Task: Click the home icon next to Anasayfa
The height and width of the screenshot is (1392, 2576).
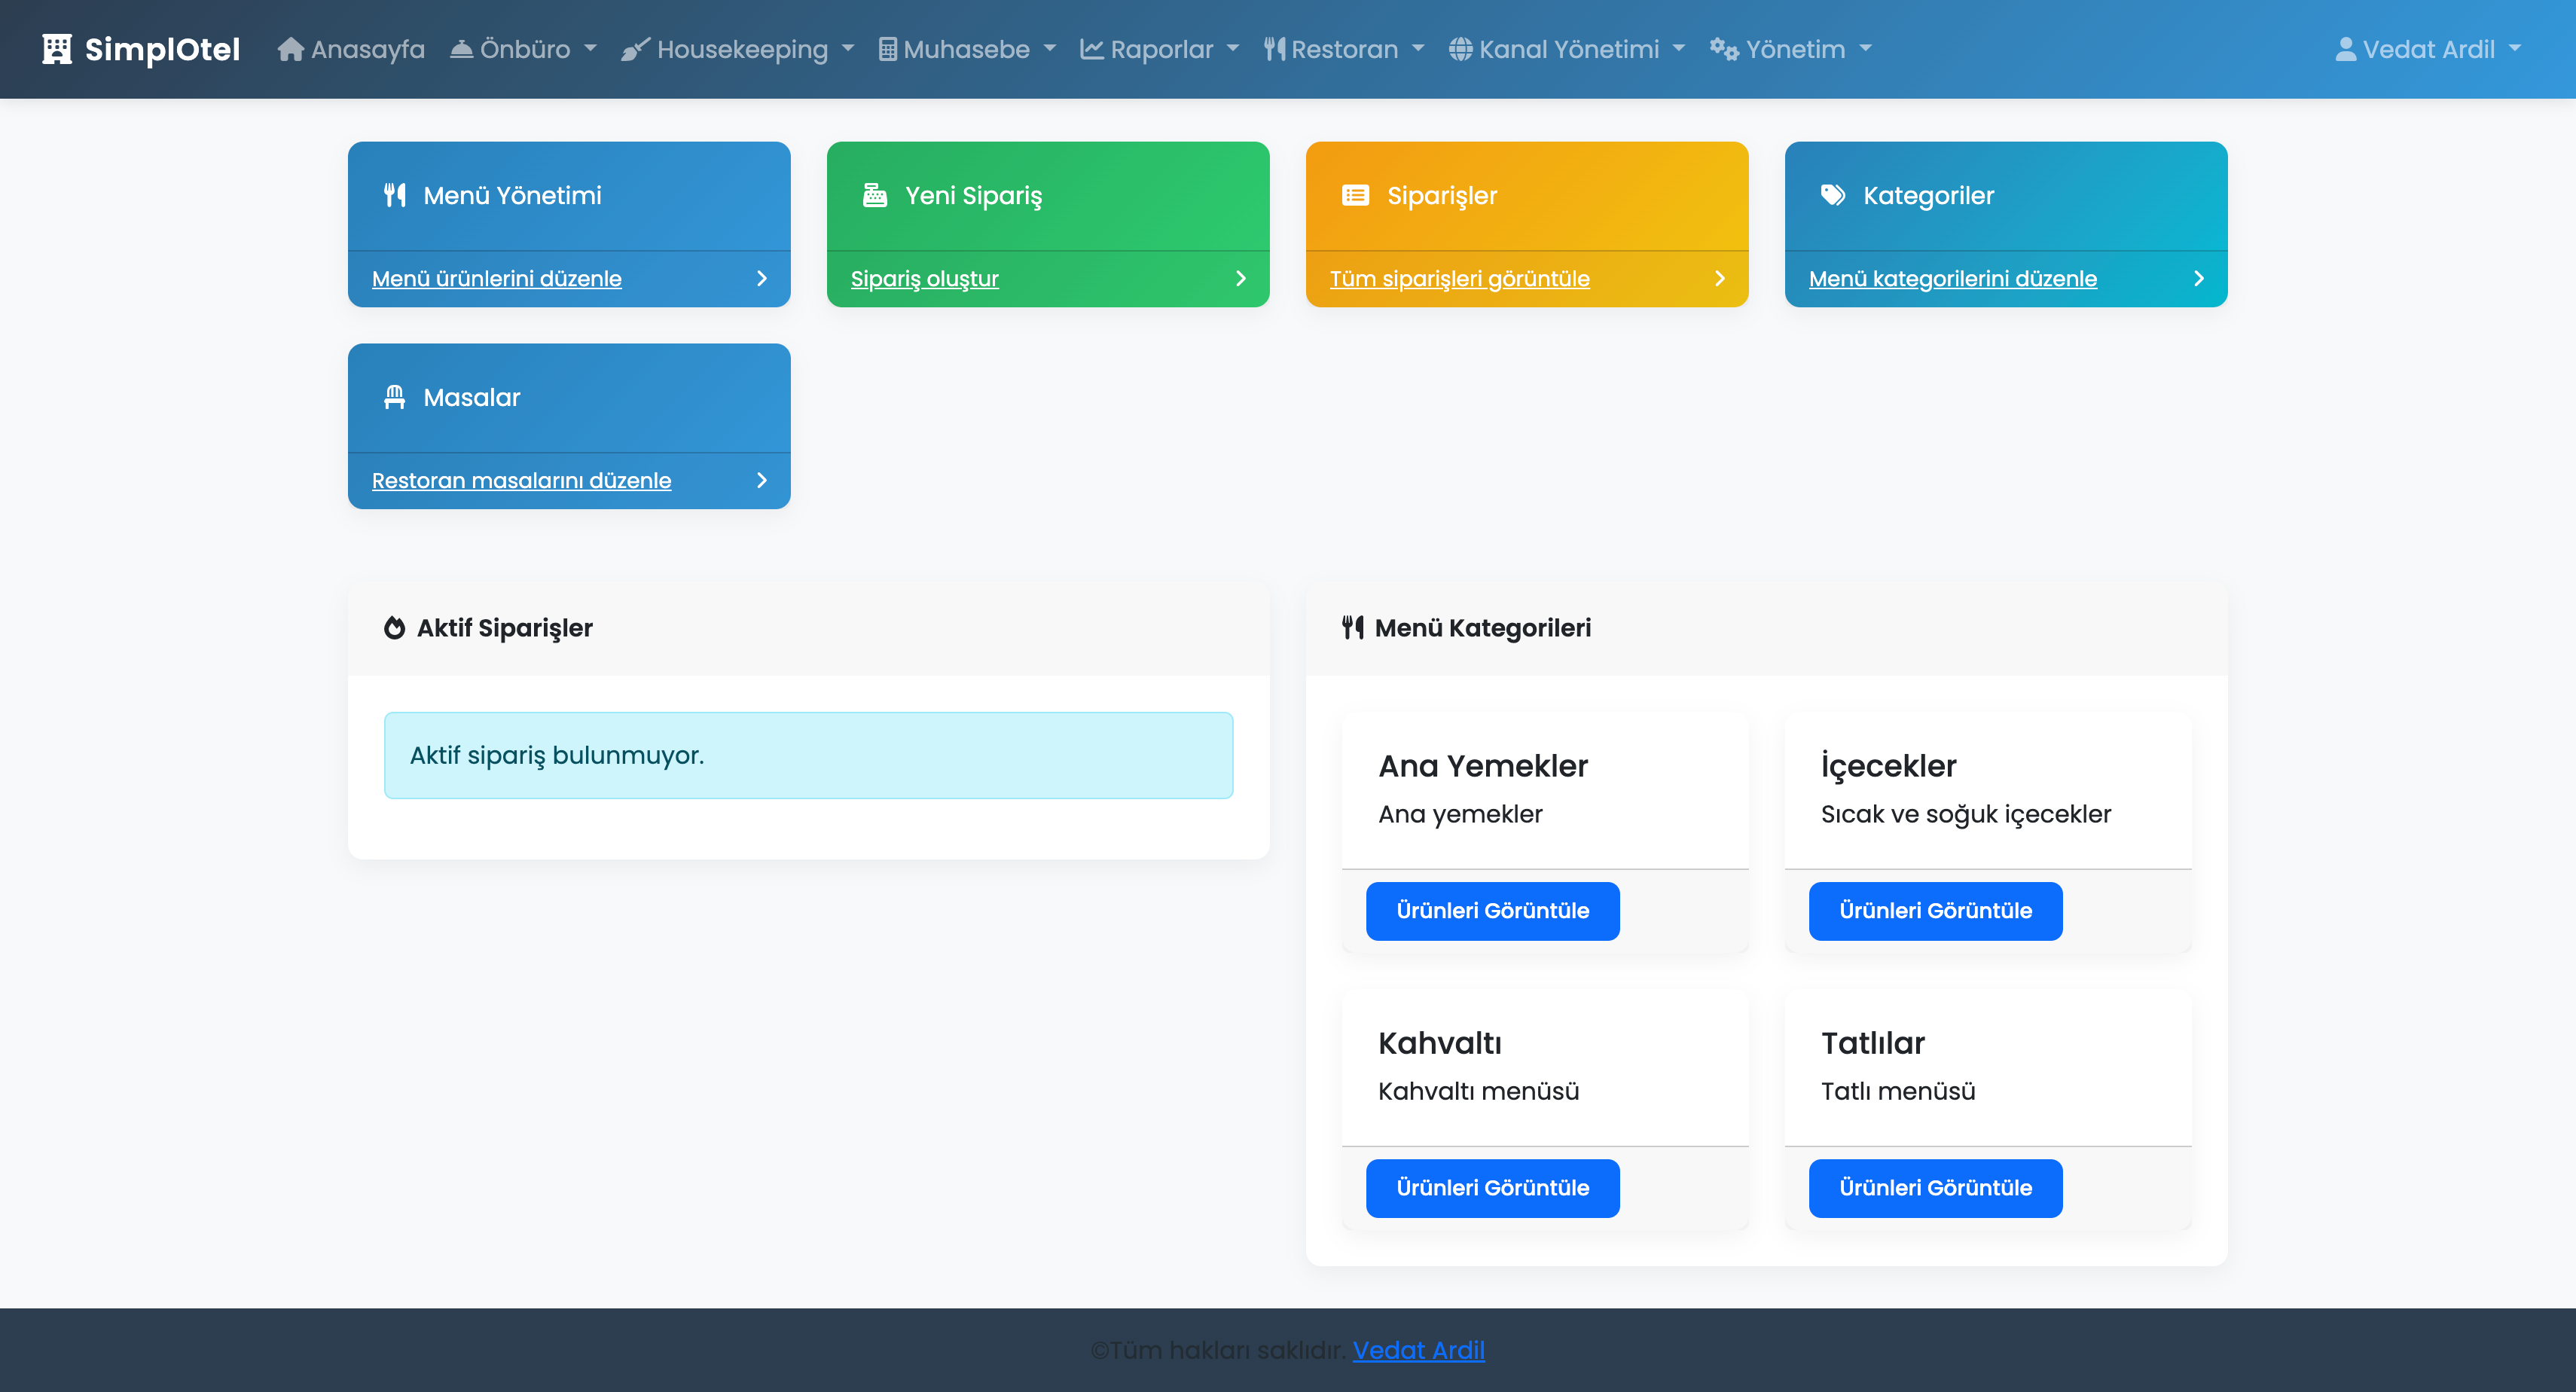Action: pyautogui.click(x=290, y=49)
